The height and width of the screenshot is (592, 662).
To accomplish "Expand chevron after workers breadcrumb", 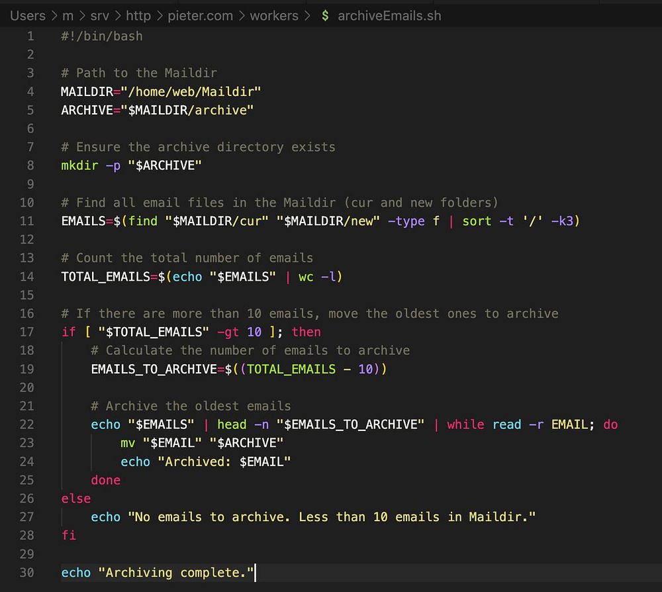I will [x=307, y=16].
